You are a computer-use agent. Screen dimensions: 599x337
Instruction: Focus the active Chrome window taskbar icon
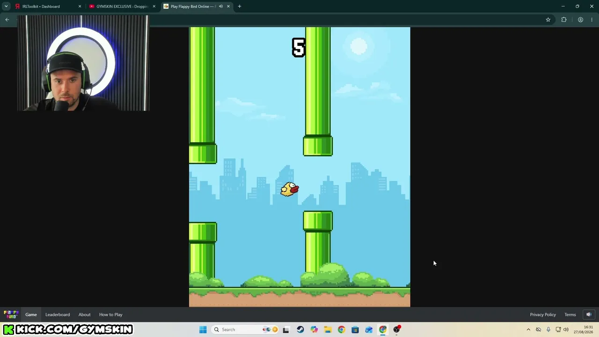[383, 330]
